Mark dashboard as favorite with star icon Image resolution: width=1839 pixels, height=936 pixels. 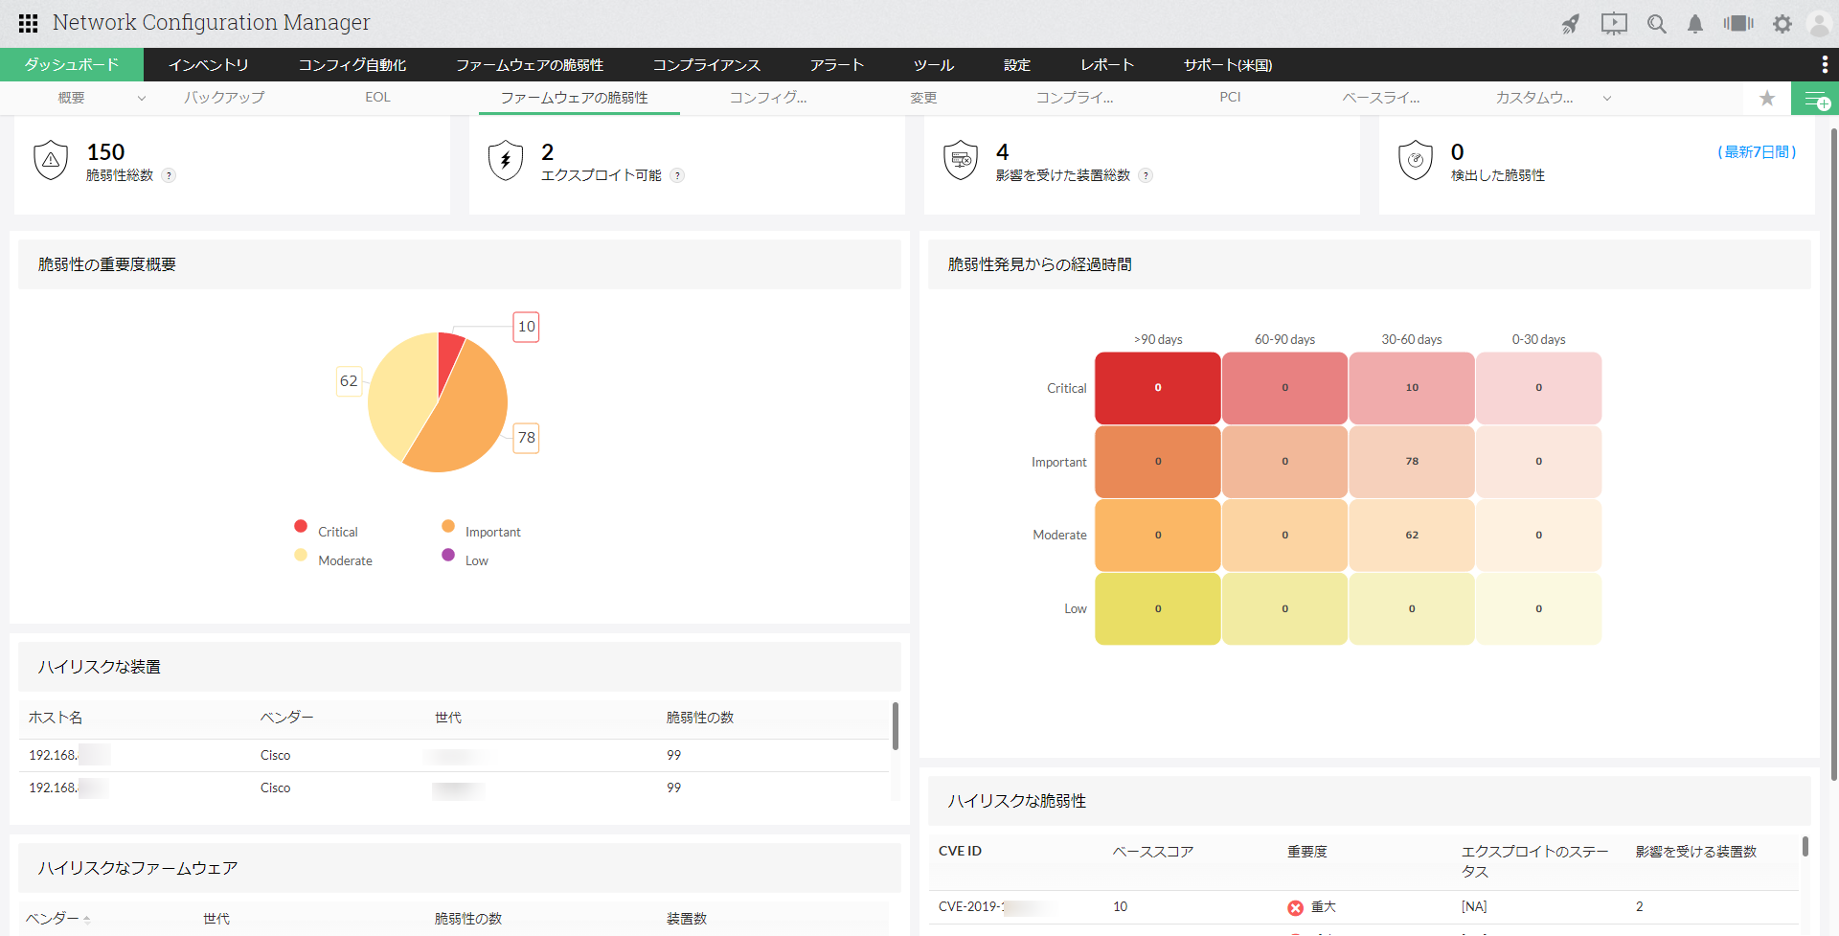coord(1767,98)
